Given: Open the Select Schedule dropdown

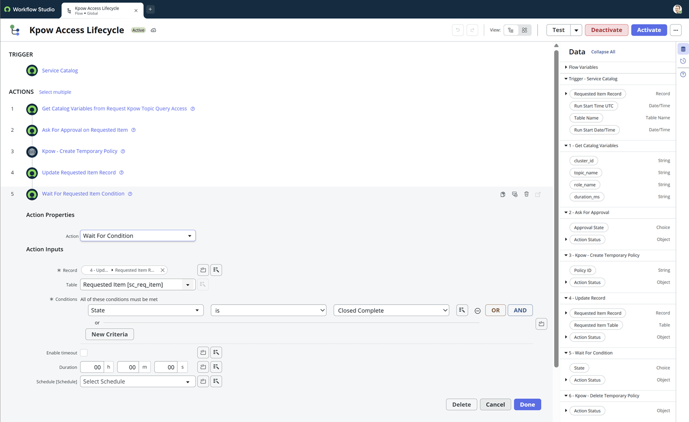Looking at the screenshot, I should pos(138,382).
